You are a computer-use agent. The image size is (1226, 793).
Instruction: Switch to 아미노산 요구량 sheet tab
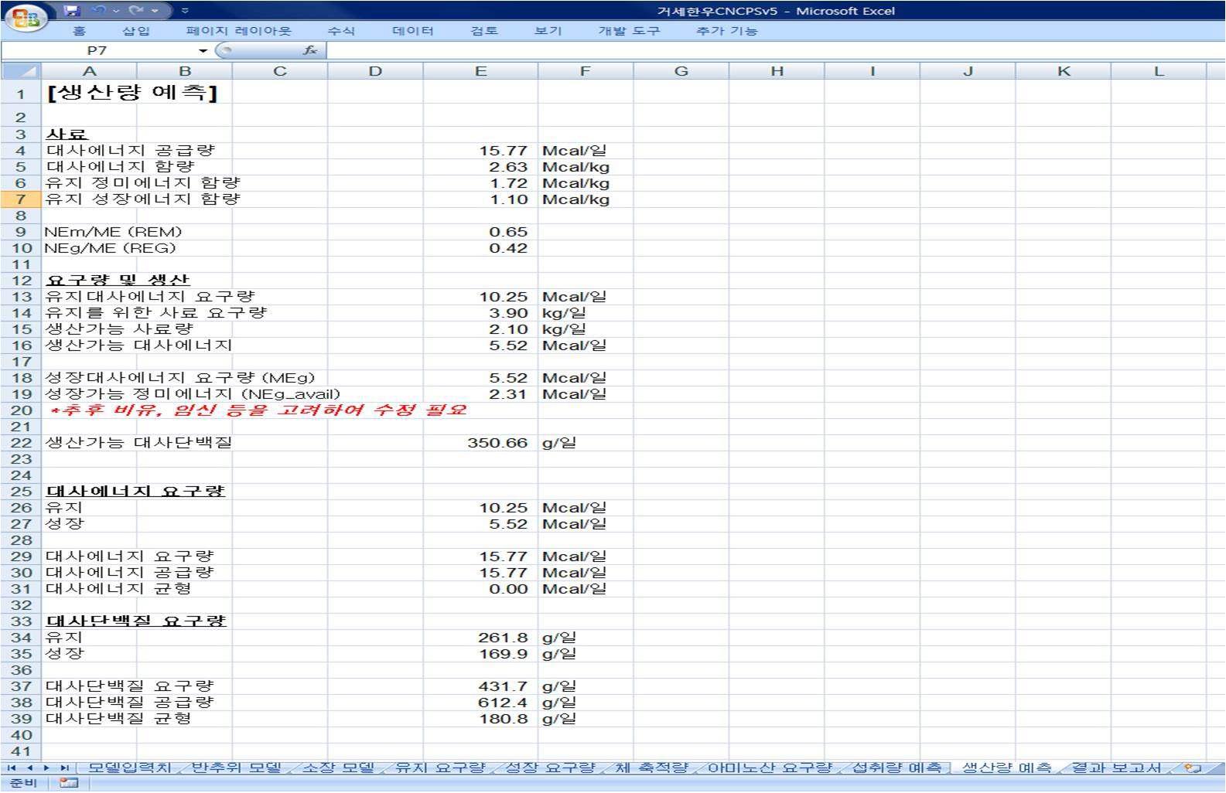tap(770, 767)
